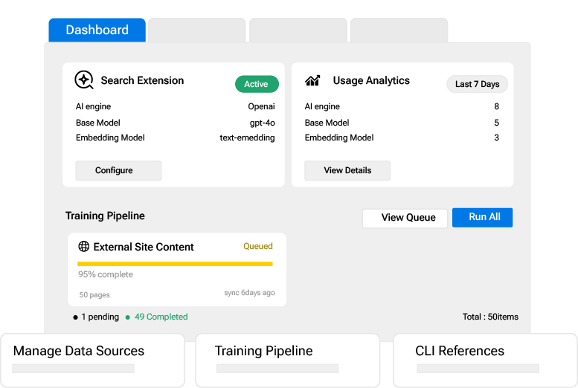This screenshot has width=578, height=388.
Task: Click the 49 Completed filter text
Action: pyautogui.click(x=161, y=317)
